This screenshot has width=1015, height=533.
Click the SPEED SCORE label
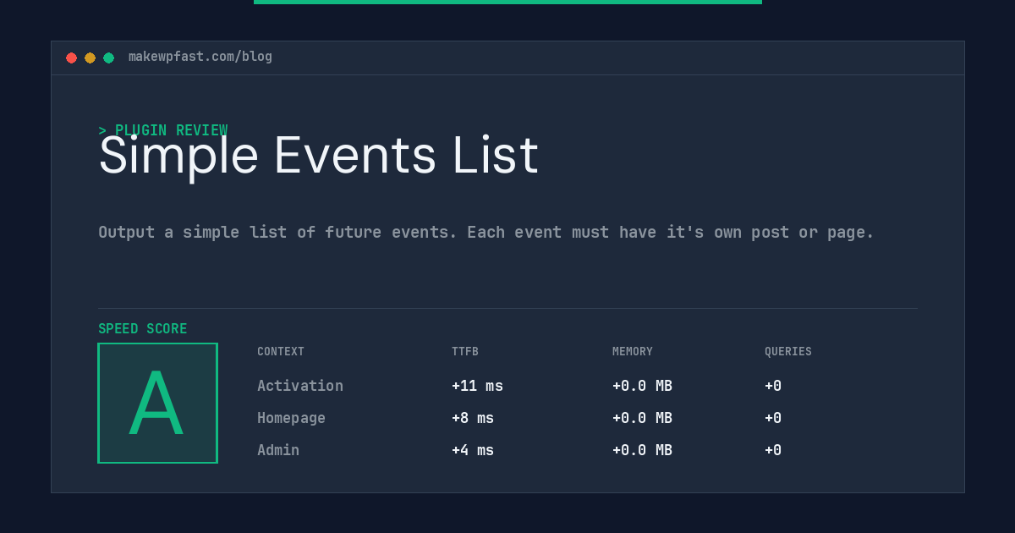click(143, 329)
